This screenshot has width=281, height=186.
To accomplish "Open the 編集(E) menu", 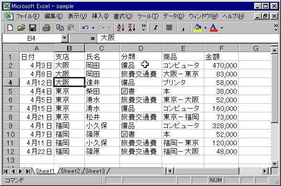I will pyautogui.click(x=54, y=16).
